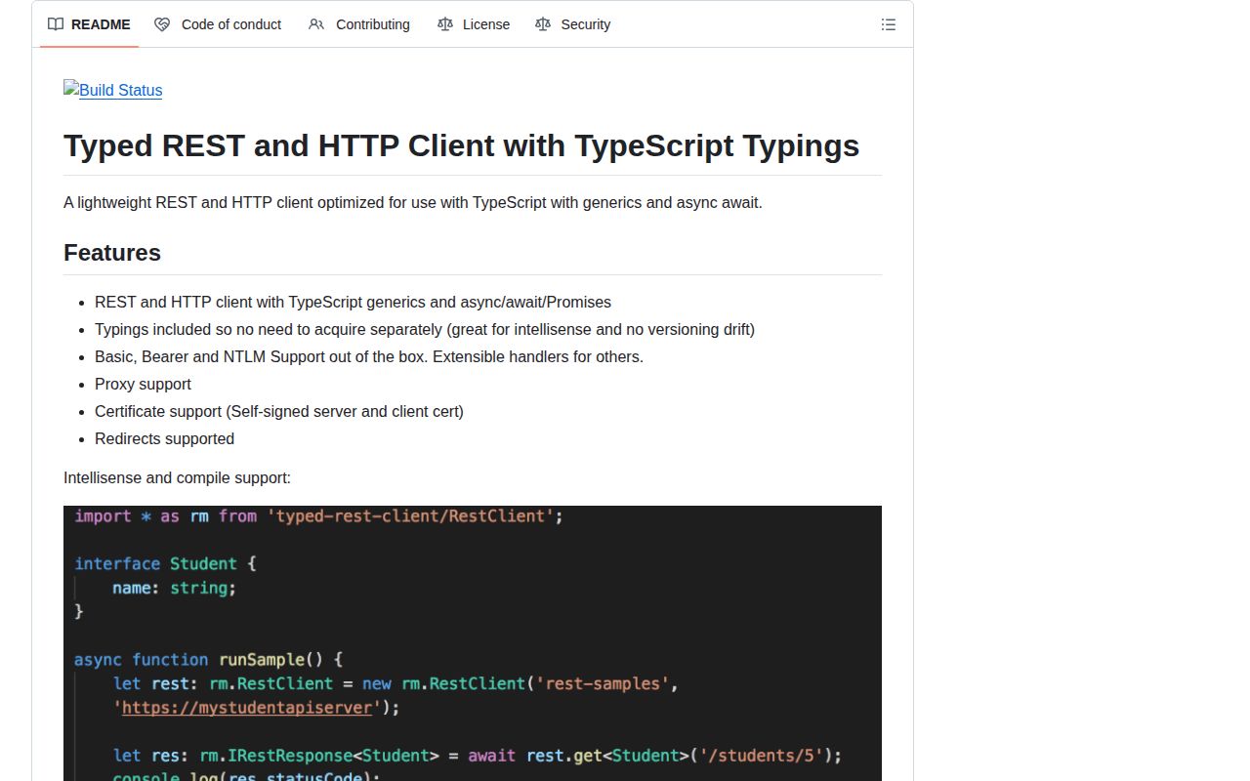Viewport: 1250px width, 781px height.
Task: Click the 'Proxy support' list item
Action: (143, 385)
